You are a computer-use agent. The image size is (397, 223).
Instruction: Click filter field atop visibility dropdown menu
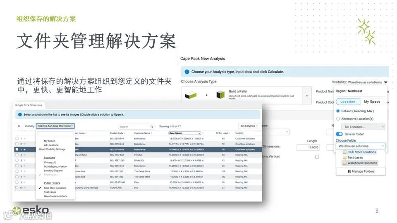point(55,134)
